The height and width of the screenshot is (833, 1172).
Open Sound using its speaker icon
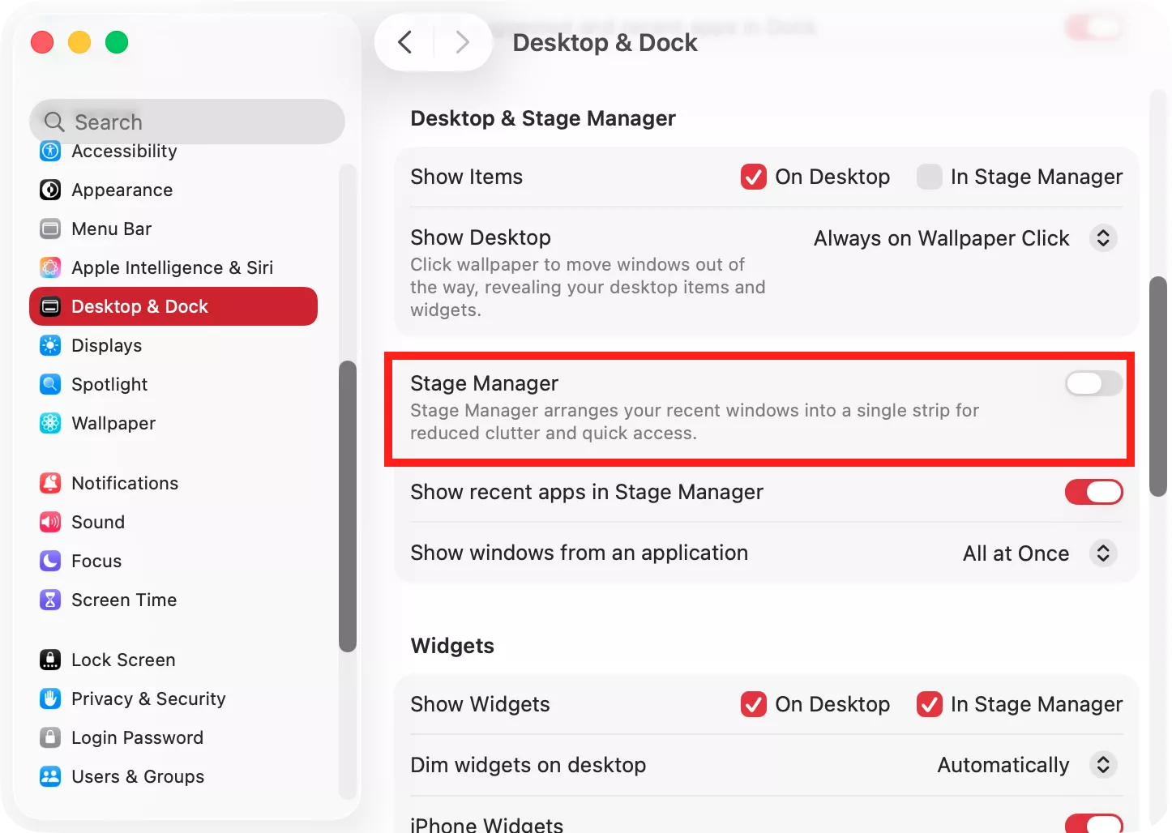click(x=50, y=522)
